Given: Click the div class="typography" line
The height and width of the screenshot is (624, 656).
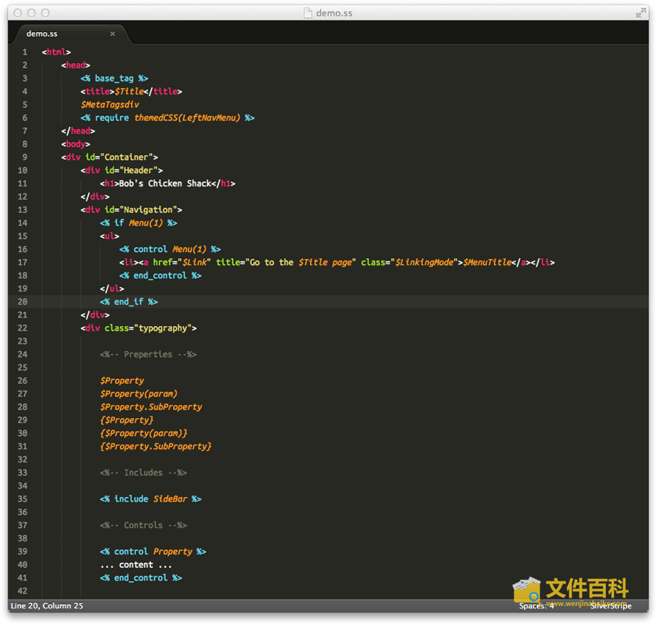Looking at the screenshot, I should click(139, 328).
